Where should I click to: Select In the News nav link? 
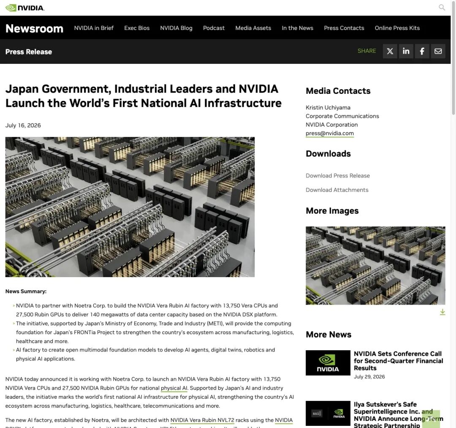(x=297, y=28)
